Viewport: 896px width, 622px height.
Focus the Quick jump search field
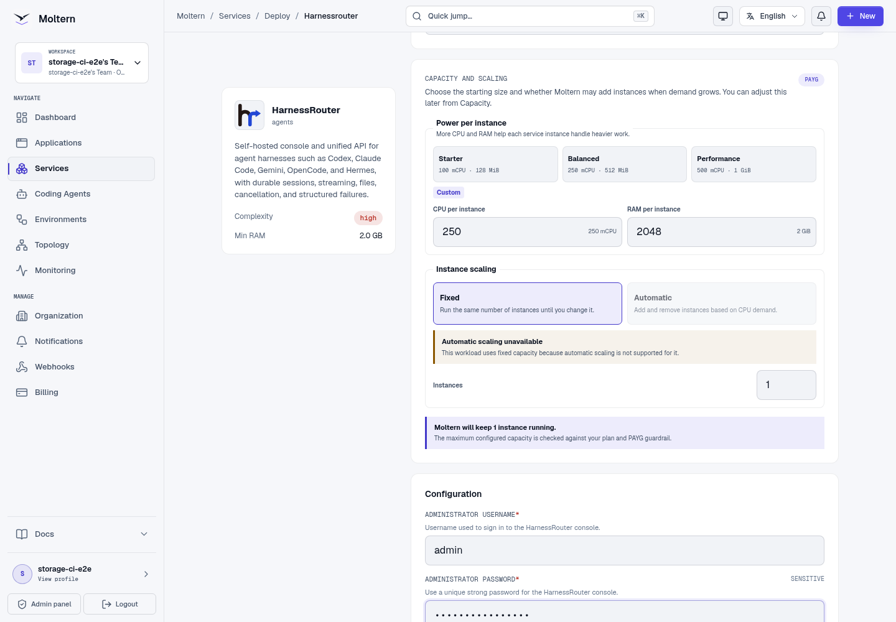[x=530, y=16]
